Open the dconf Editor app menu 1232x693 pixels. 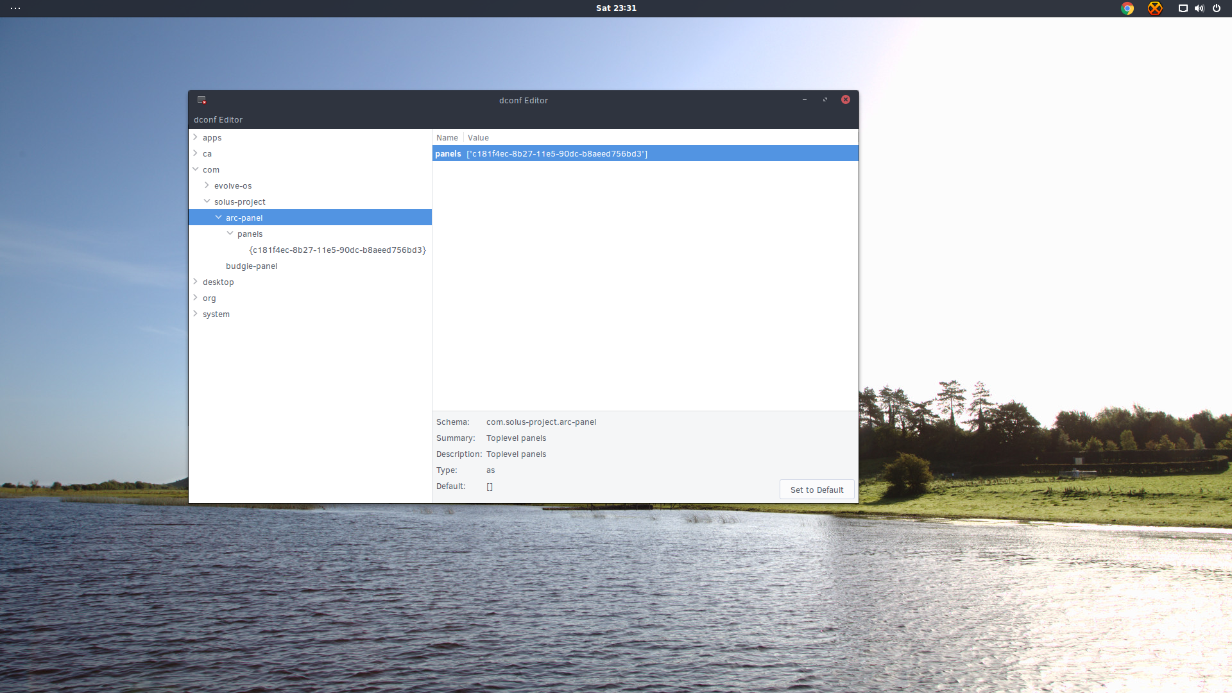click(218, 120)
